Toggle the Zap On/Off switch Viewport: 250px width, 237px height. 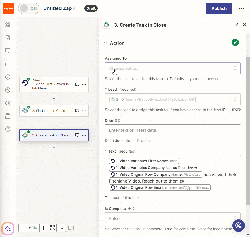(28, 8)
